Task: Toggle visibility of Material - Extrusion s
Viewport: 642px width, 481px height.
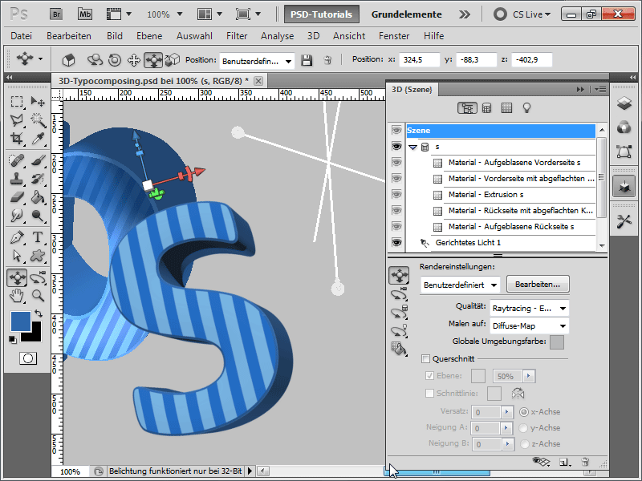Action: (396, 194)
